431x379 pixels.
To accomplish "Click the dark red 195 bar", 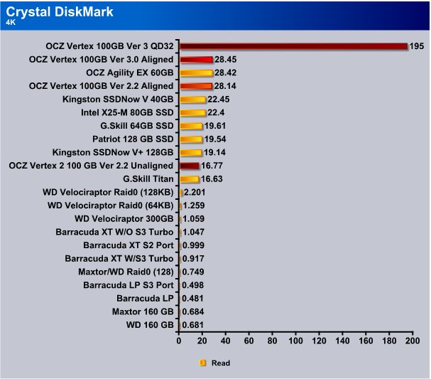I will coord(293,46).
